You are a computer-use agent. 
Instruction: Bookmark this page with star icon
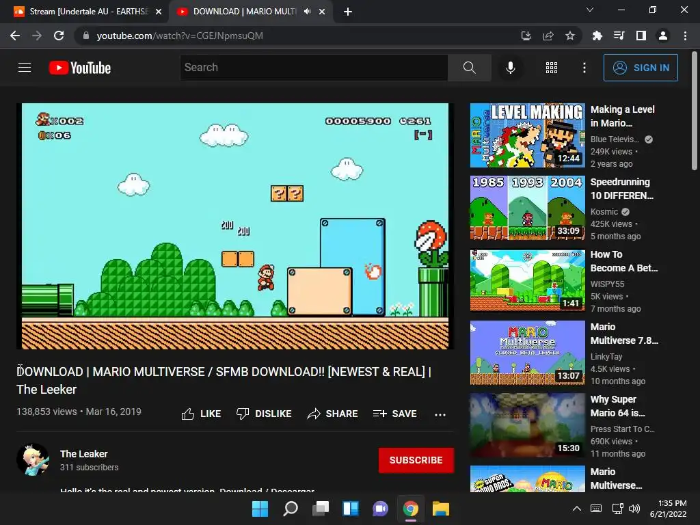569,36
